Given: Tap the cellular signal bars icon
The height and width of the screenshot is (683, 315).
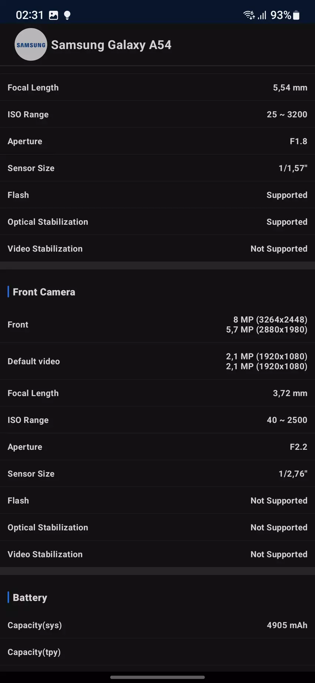Looking at the screenshot, I should [x=262, y=15].
